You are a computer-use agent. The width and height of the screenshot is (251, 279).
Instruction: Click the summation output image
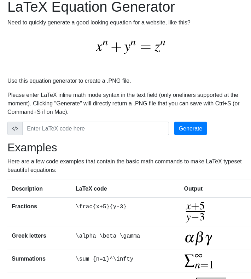pos(199,261)
